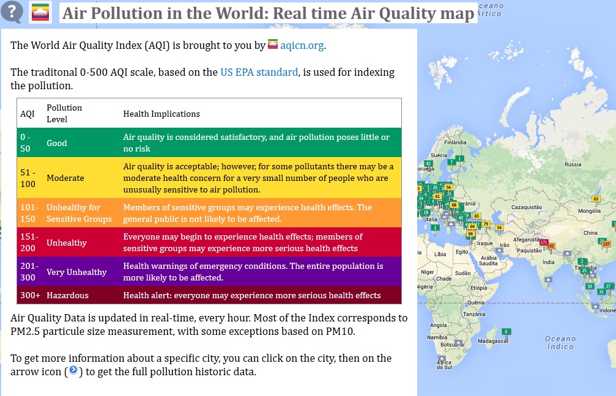Click the question mark help bubble icon
The width and height of the screenshot is (616, 396).
[x=12, y=12]
